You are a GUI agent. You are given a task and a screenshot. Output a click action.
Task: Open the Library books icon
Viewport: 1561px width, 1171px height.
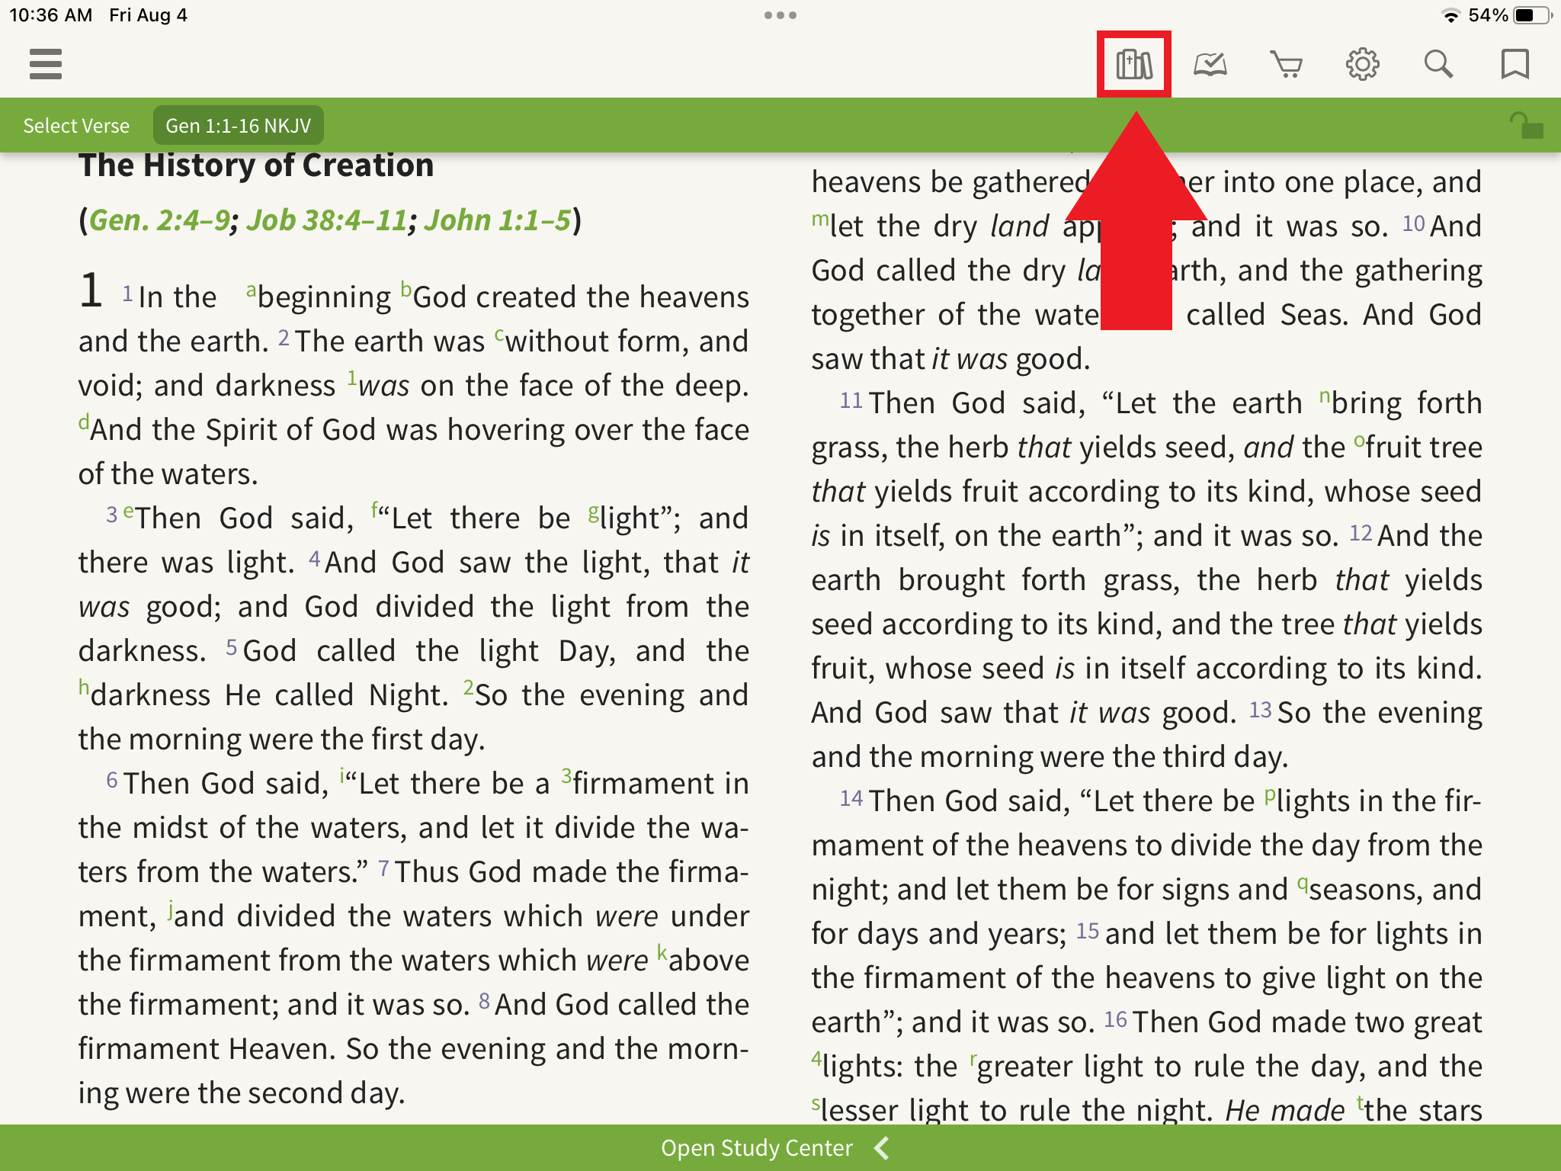click(x=1134, y=64)
